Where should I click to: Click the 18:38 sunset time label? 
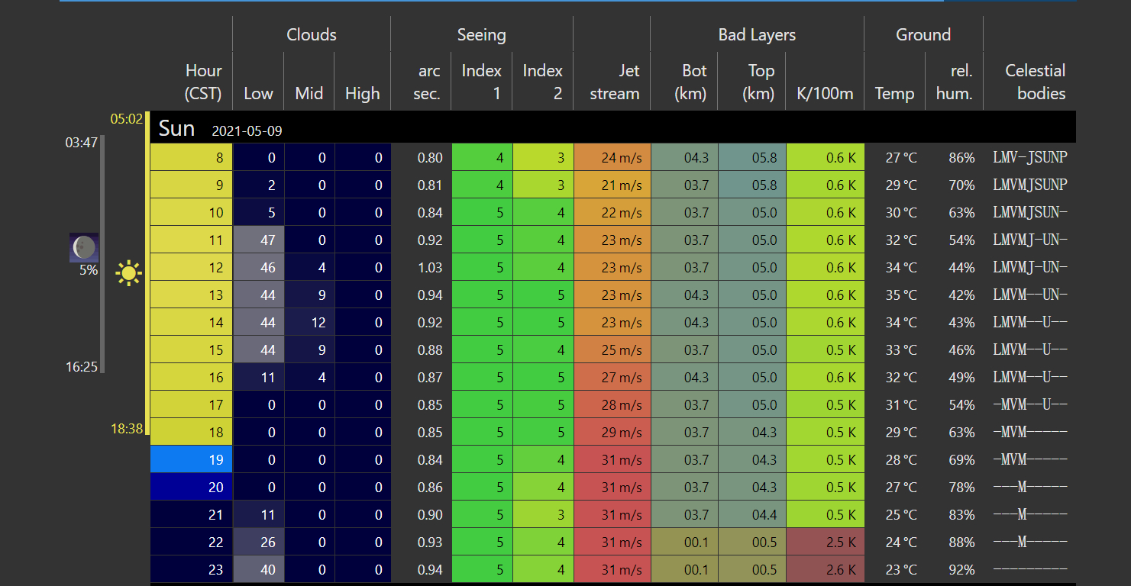pos(126,429)
